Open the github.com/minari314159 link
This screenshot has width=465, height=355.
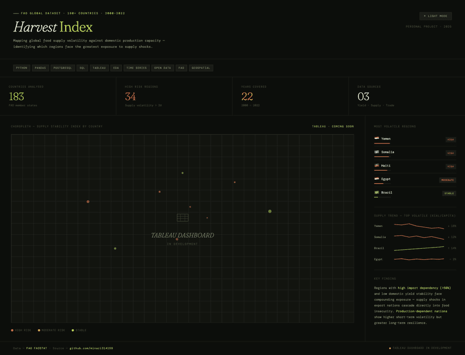tap(92, 348)
